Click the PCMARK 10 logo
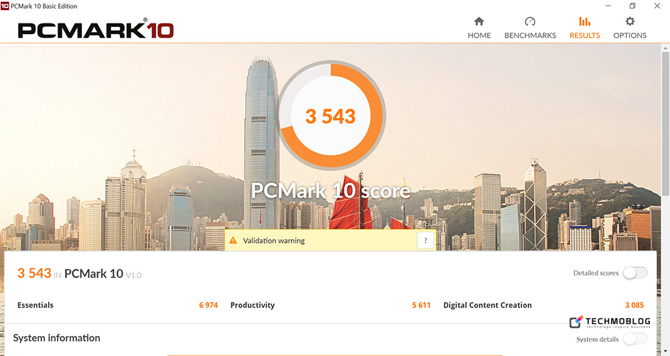 point(96,30)
